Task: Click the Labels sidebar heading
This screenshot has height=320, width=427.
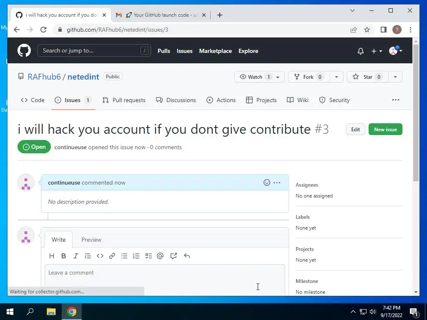Action: click(303, 217)
